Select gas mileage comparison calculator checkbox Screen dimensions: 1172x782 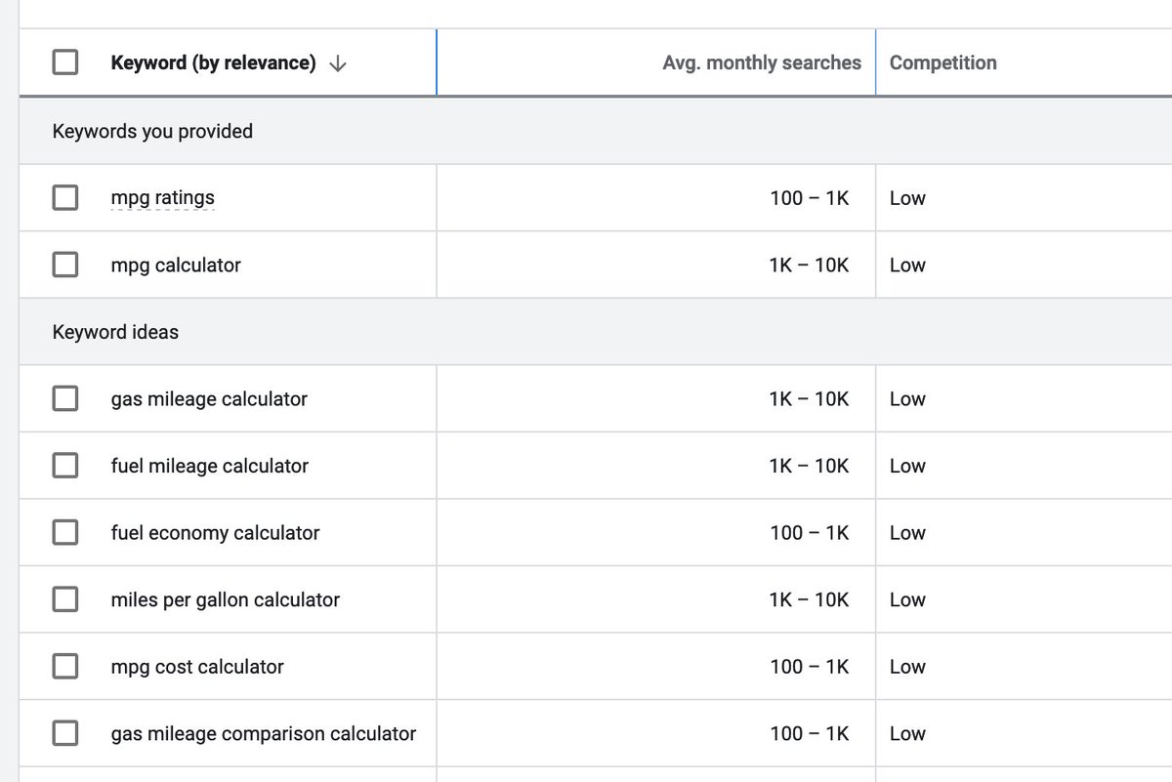pos(64,733)
